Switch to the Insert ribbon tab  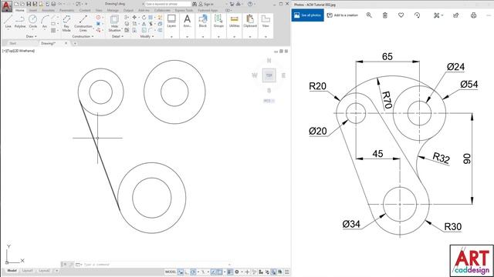pos(33,10)
